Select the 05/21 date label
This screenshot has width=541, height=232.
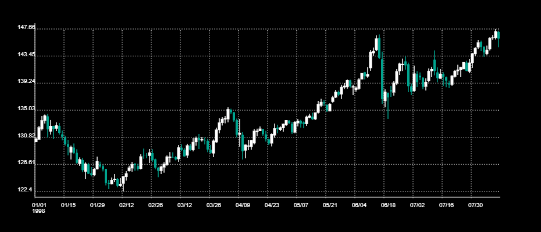(330, 205)
